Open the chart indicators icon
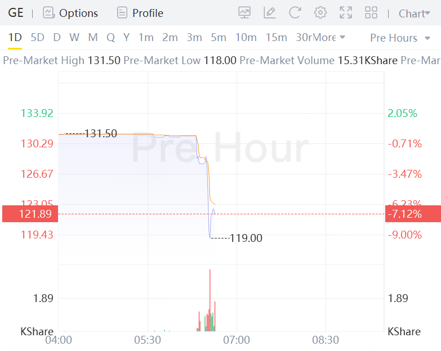The image size is (441, 351). [244, 13]
